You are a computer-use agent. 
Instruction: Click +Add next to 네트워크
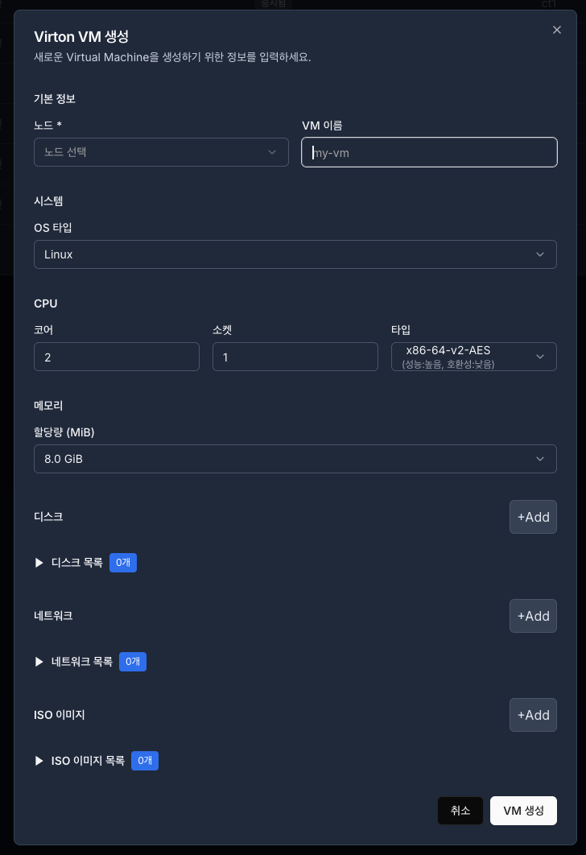point(533,616)
